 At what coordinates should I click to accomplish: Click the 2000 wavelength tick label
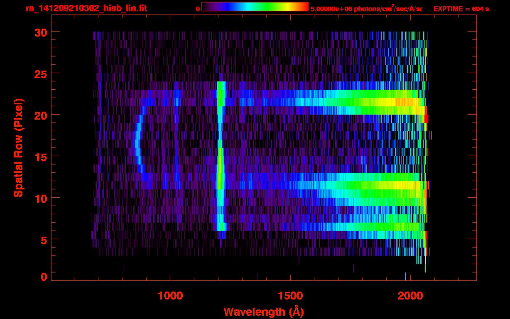410,296
